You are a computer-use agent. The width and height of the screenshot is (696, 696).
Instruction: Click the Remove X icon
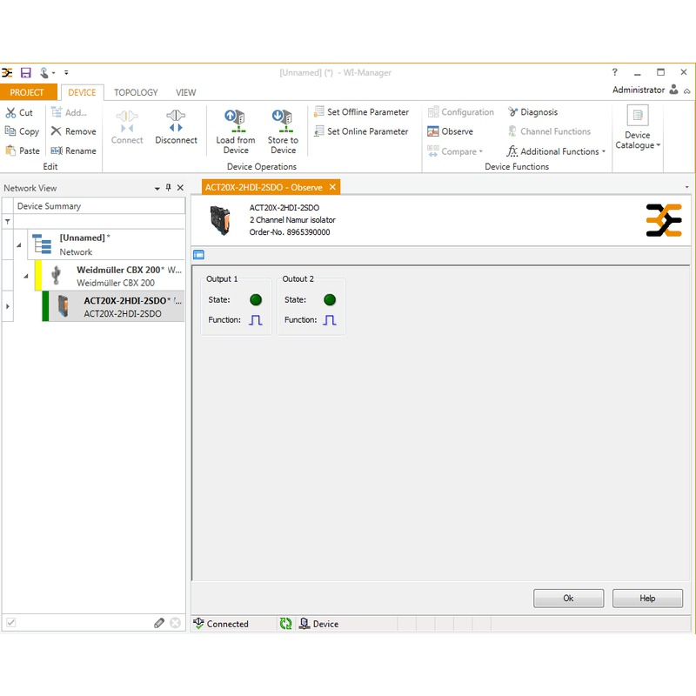(x=56, y=131)
